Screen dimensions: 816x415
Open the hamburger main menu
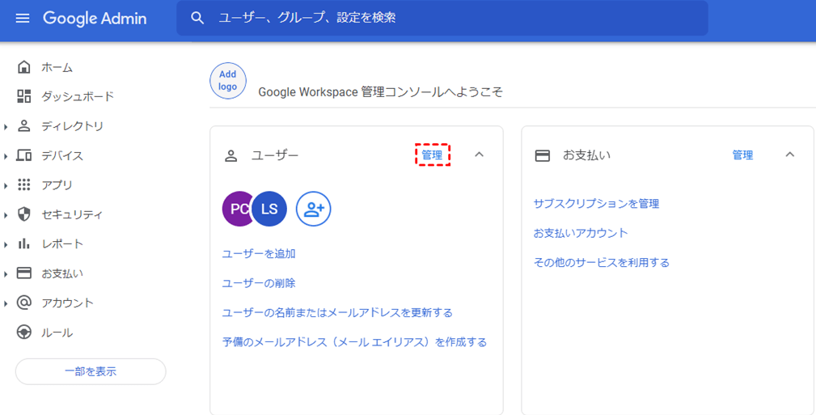[x=23, y=19]
